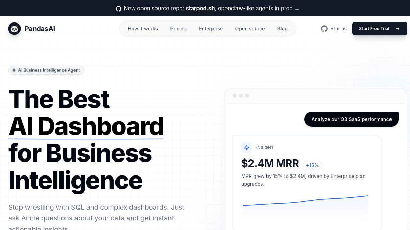Click the $2.4M MRR value

coord(270,164)
